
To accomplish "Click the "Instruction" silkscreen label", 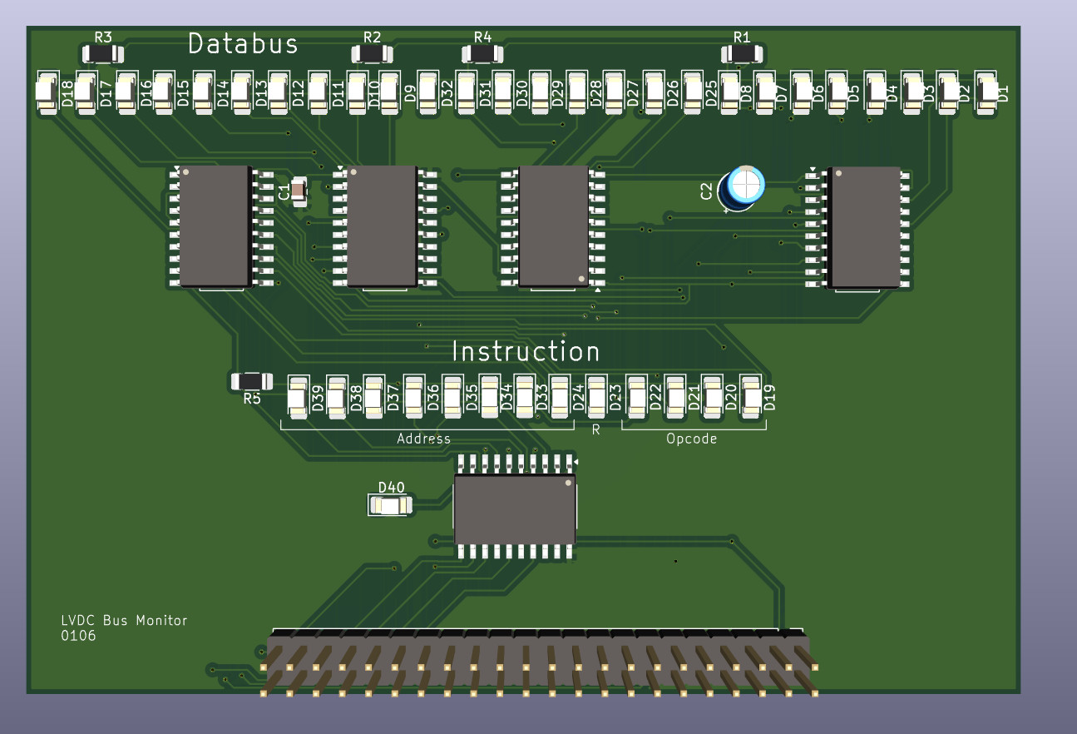I will point(525,351).
